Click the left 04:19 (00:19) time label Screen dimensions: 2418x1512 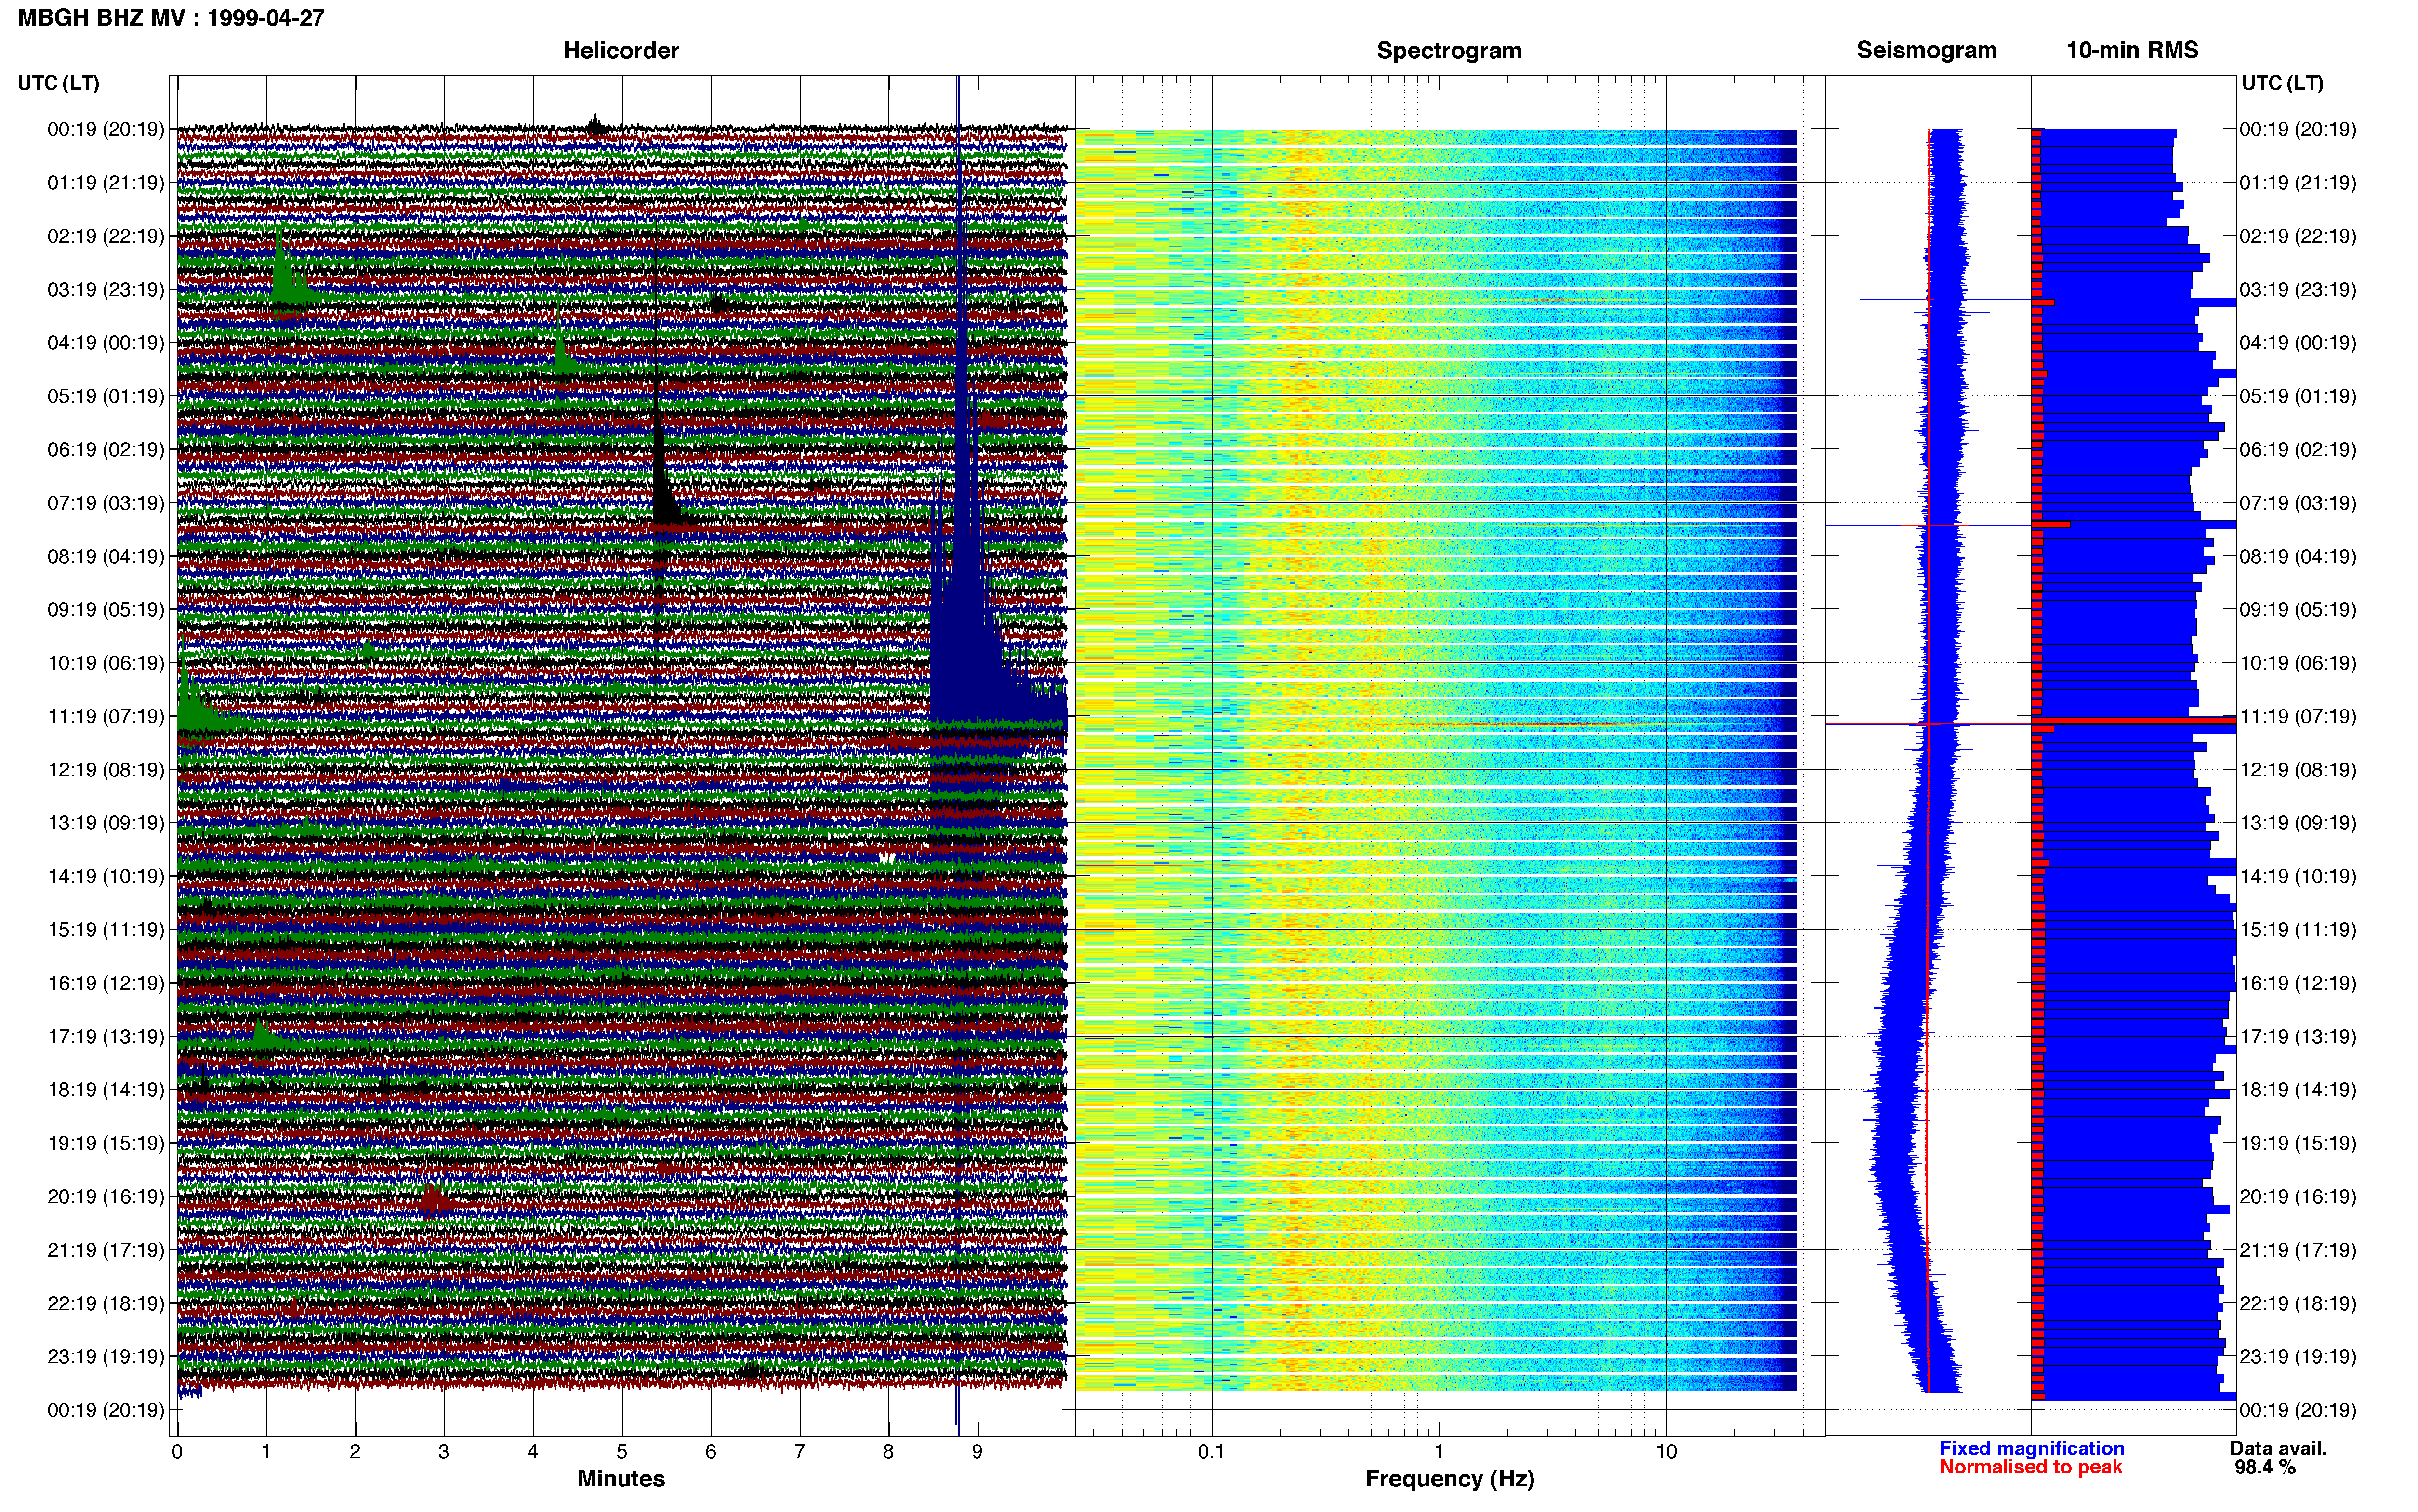[x=105, y=343]
